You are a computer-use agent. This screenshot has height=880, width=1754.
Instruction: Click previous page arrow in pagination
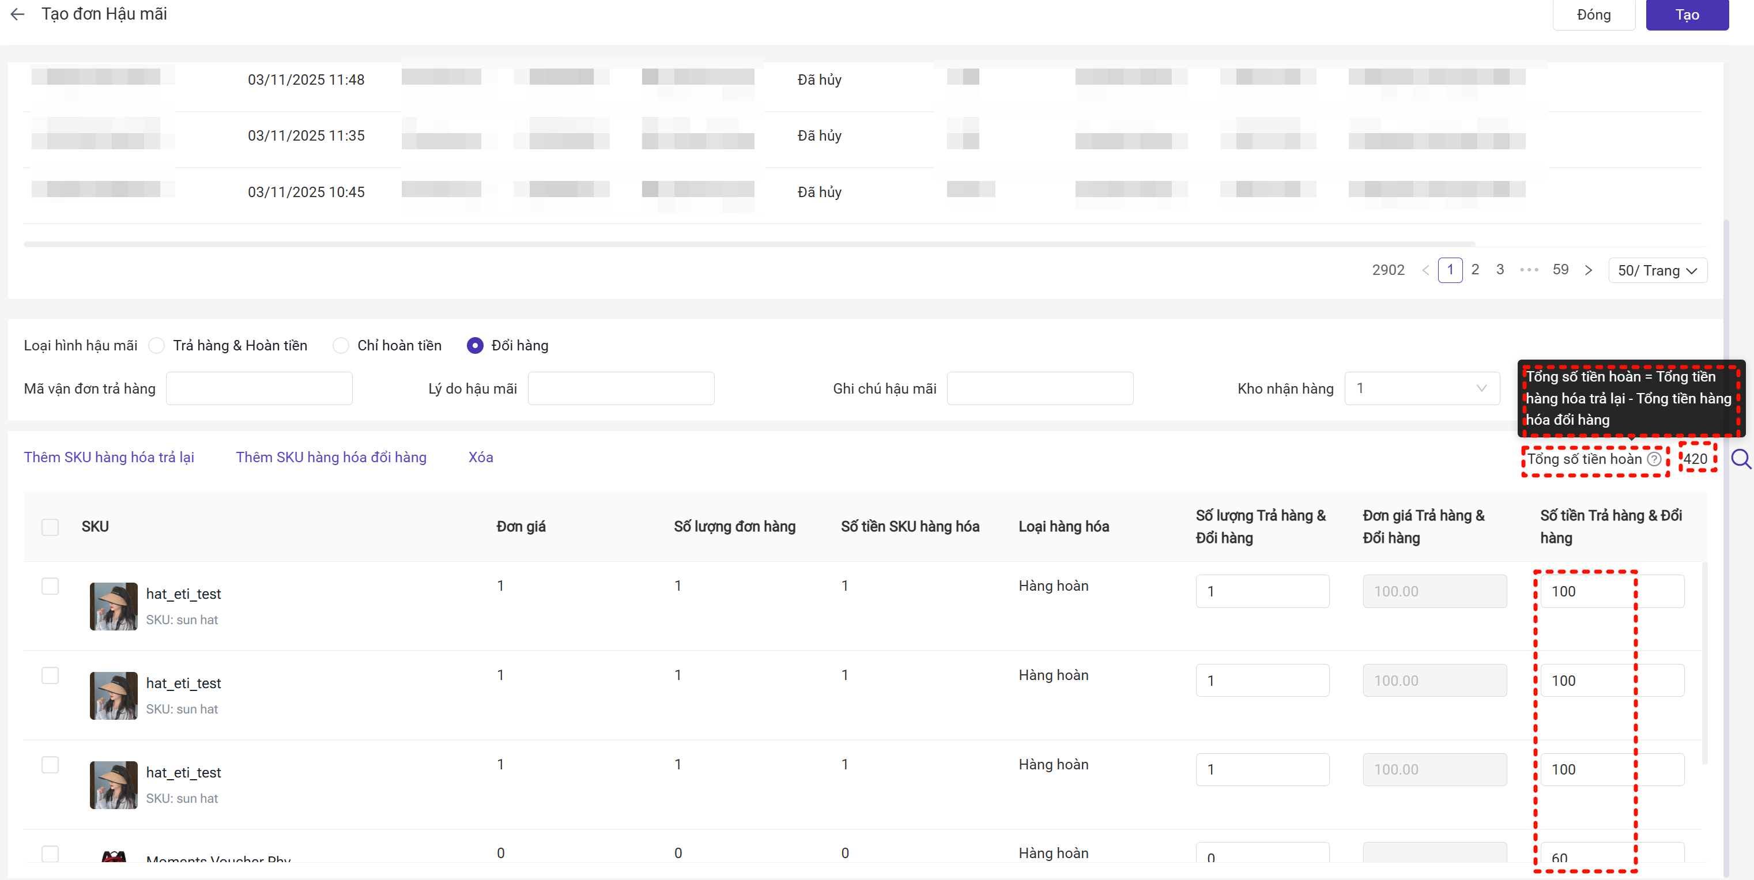tap(1425, 270)
